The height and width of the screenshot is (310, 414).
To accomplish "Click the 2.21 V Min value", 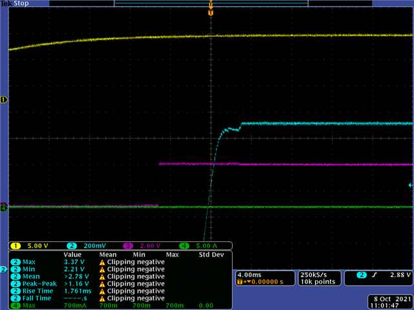I will tap(74, 269).
